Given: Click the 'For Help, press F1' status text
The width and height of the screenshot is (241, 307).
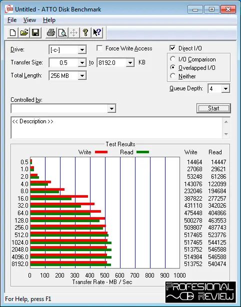Looking at the screenshot, I should coord(28,299).
